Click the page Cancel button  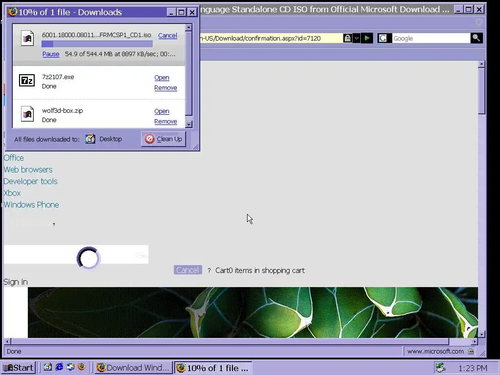(188, 270)
